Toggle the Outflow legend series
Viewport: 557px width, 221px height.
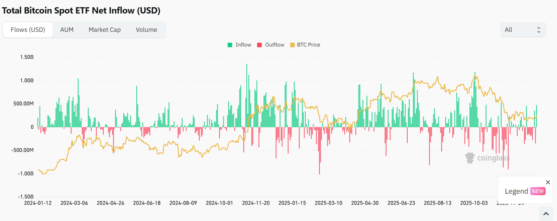271,45
